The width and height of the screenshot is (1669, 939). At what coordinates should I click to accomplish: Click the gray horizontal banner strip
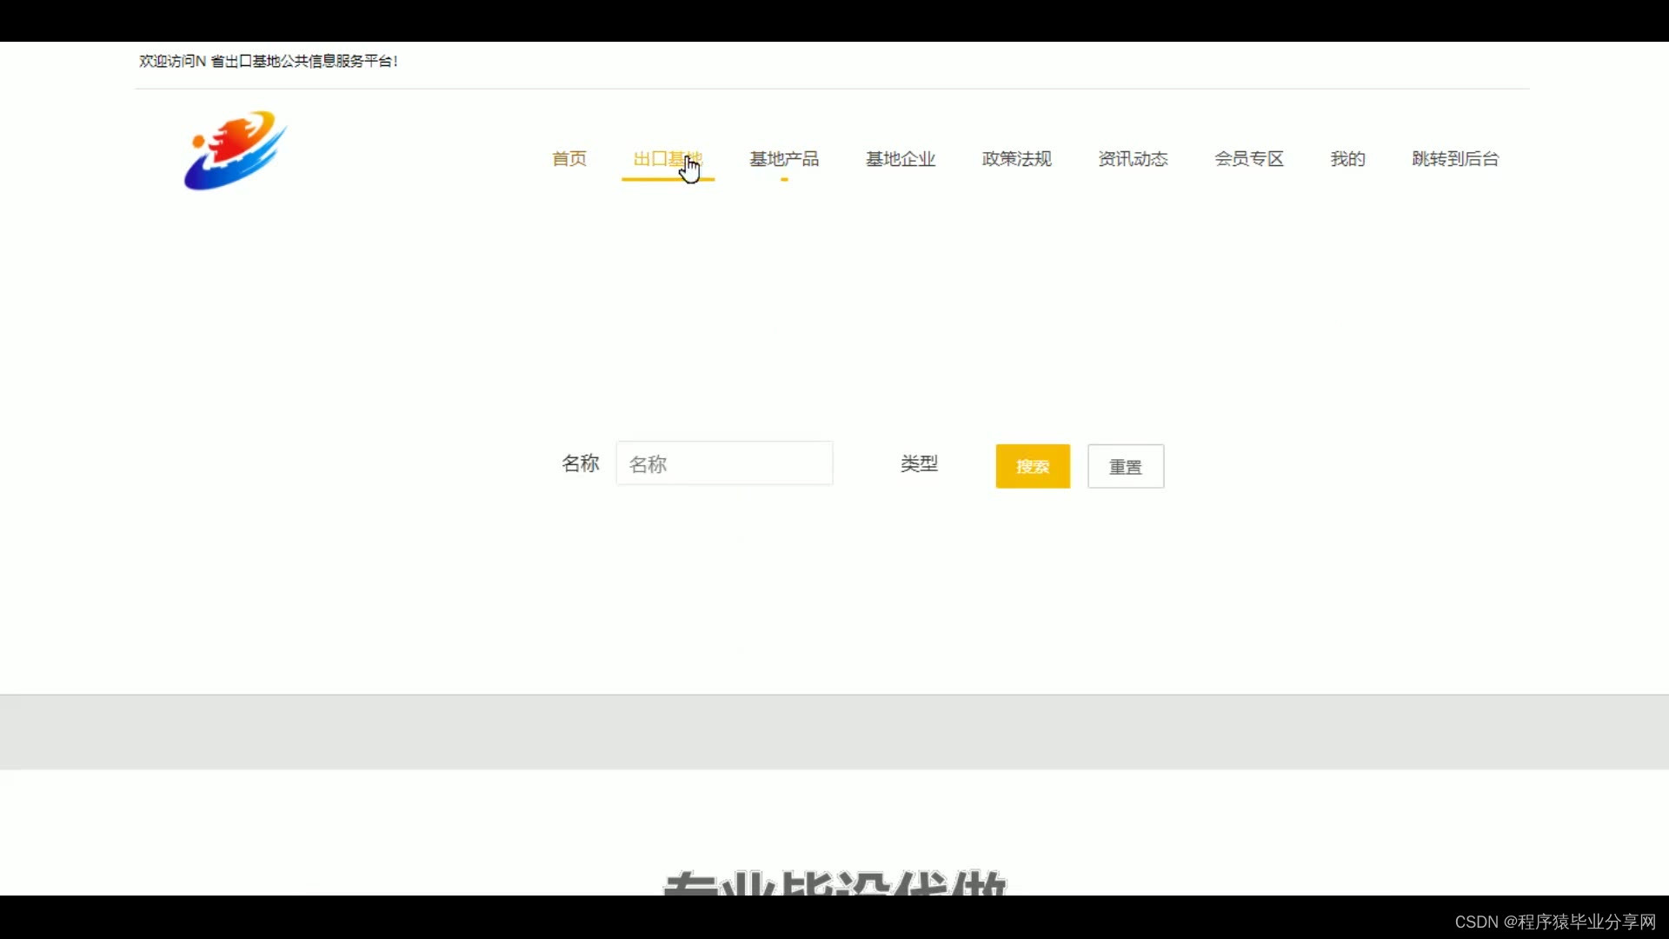point(834,732)
